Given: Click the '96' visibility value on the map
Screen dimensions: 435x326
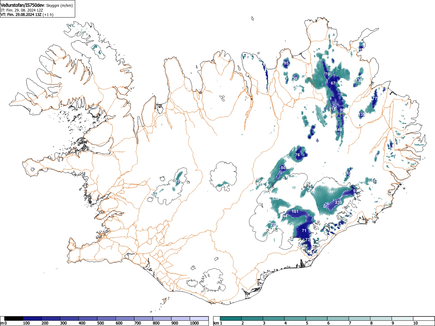Looking at the screenshot, I should coord(342,110).
